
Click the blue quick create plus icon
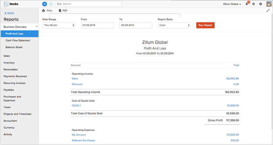pyautogui.click(x=45, y=4)
